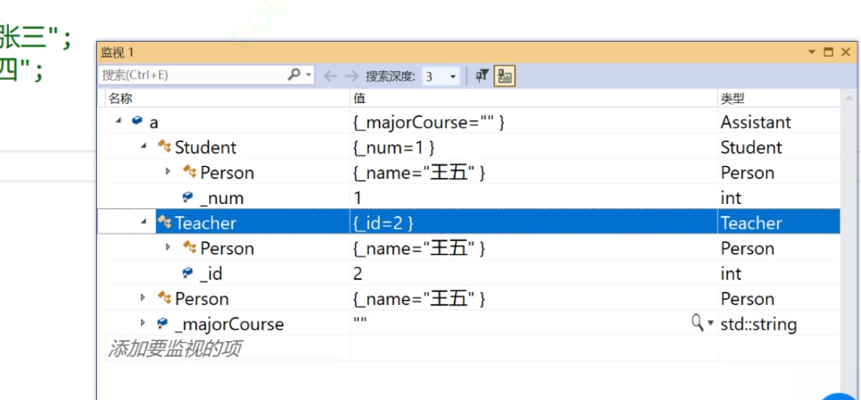This screenshot has width=861, height=400.
Task: Maximize the 监视 1 watch window
Action: [x=829, y=52]
